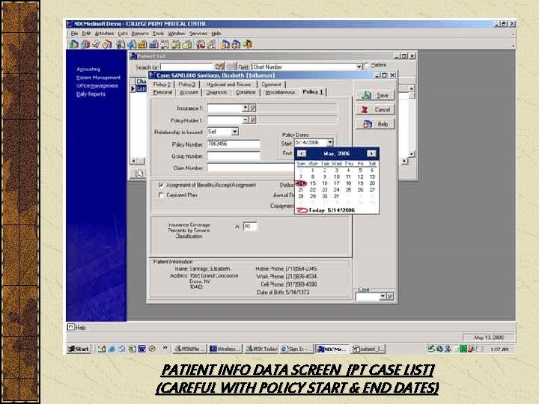Viewport: 539px width, 404px height.
Task: Click the Help button in the Case window
Action: point(375,124)
